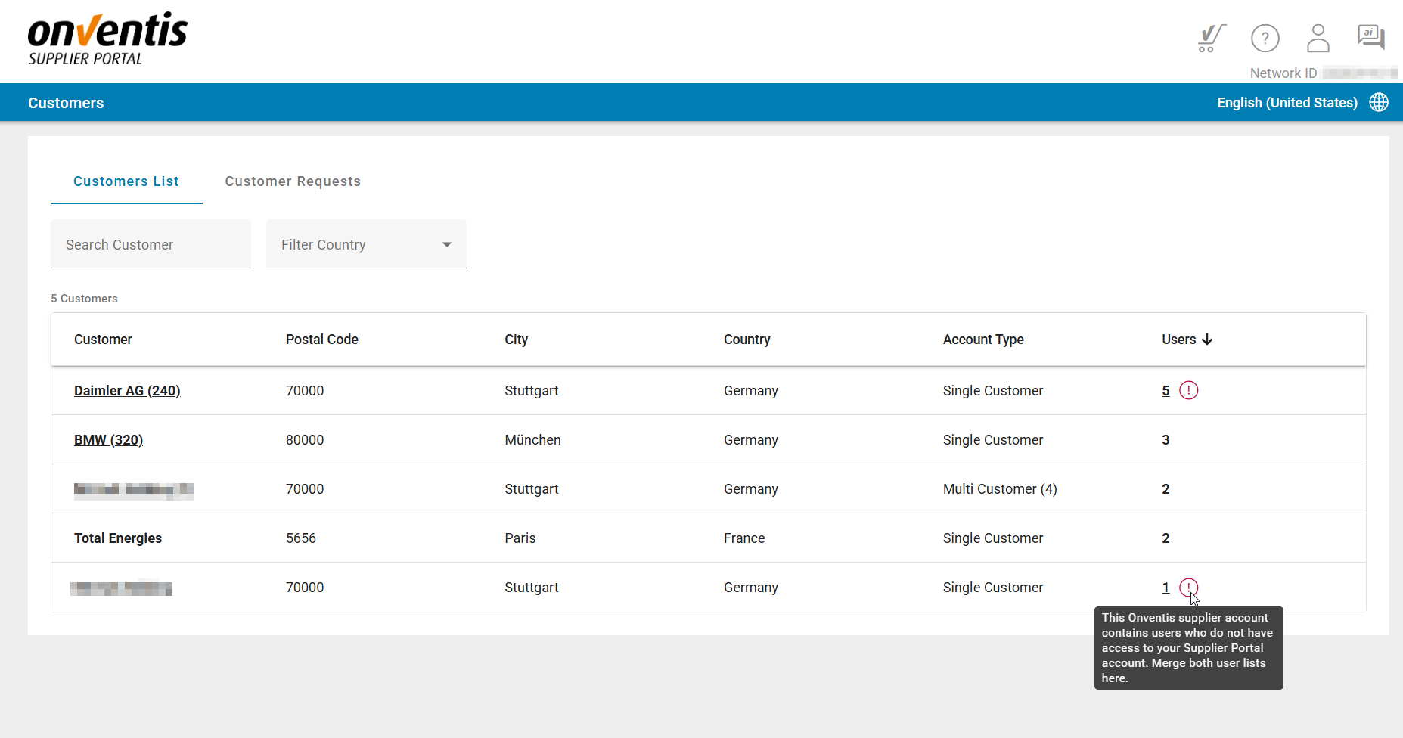The height and width of the screenshot is (738, 1403).
Task: Open English (United States) language selector
Action: tap(1287, 103)
